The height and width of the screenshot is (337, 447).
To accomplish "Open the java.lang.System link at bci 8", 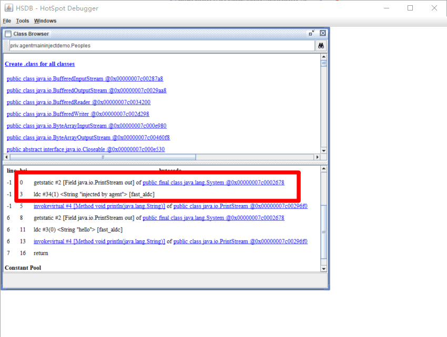I will click(213, 218).
